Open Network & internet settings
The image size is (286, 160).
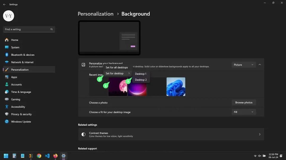click(x=22, y=62)
